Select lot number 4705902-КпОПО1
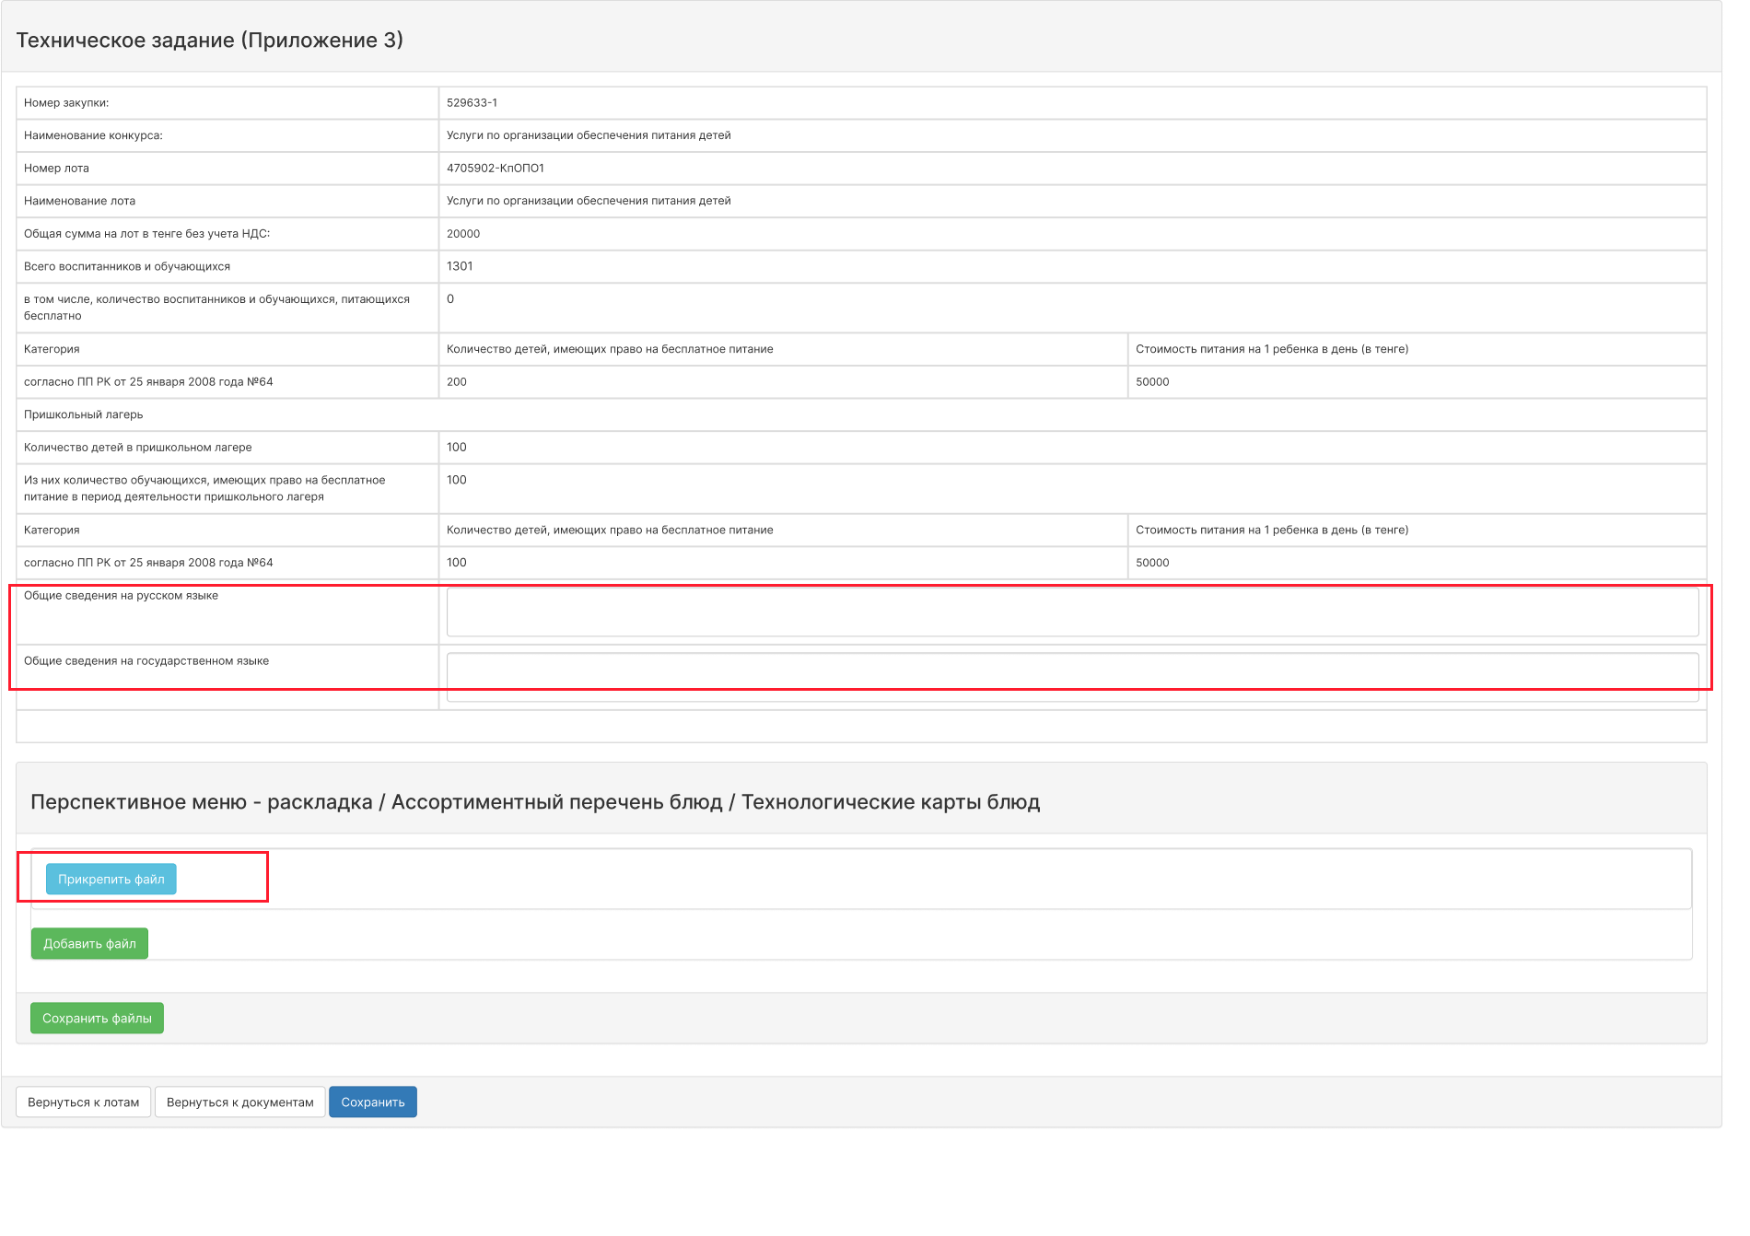1750x1236 pixels. click(496, 169)
